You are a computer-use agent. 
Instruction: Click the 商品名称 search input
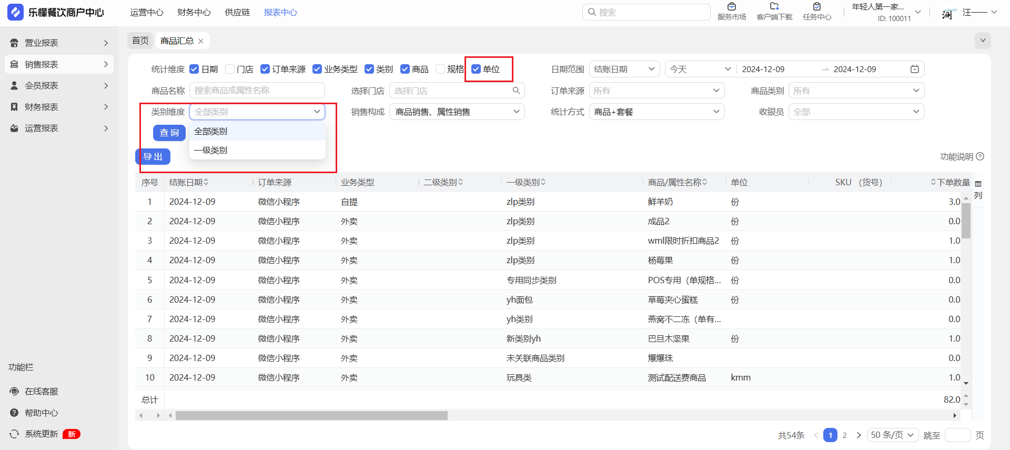[257, 91]
